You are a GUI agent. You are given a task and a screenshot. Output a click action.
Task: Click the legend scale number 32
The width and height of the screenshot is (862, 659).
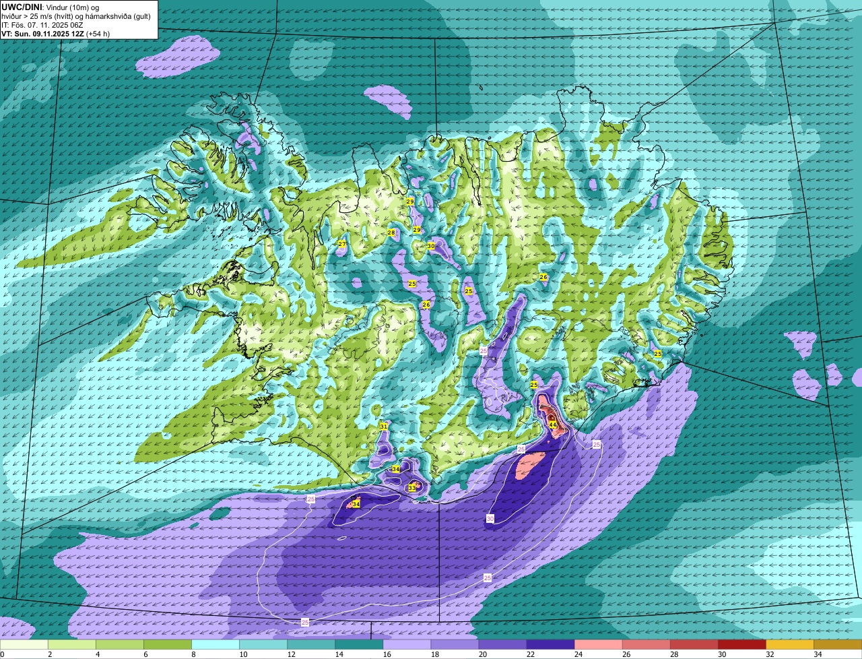769,654
